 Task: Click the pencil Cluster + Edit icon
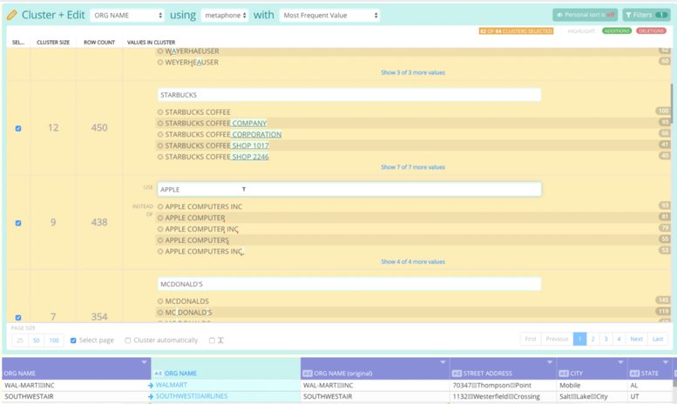click(12, 15)
